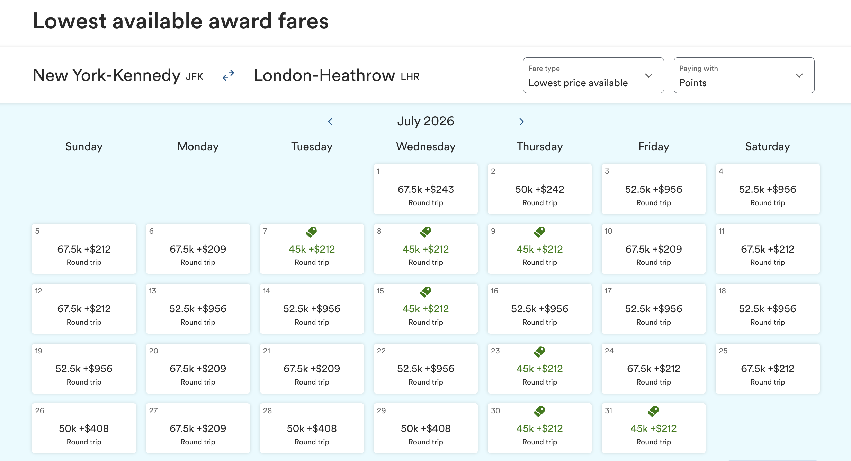Advance to the next month
The image size is (851, 461).
pyautogui.click(x=521, y=121)
